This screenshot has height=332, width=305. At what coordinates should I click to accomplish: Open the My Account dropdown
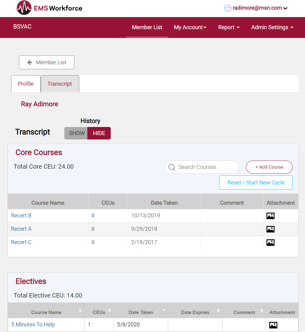click(x=190, y=27)
